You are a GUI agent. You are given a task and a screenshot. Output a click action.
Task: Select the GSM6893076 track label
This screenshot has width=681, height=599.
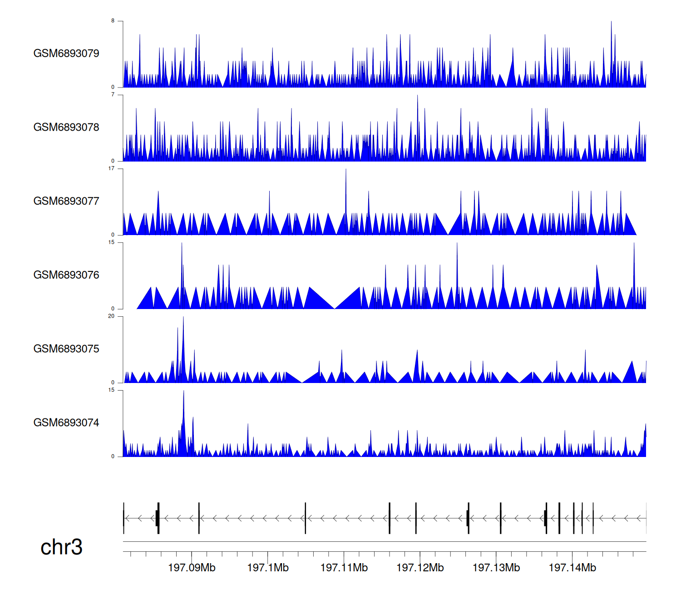point(66,275)
